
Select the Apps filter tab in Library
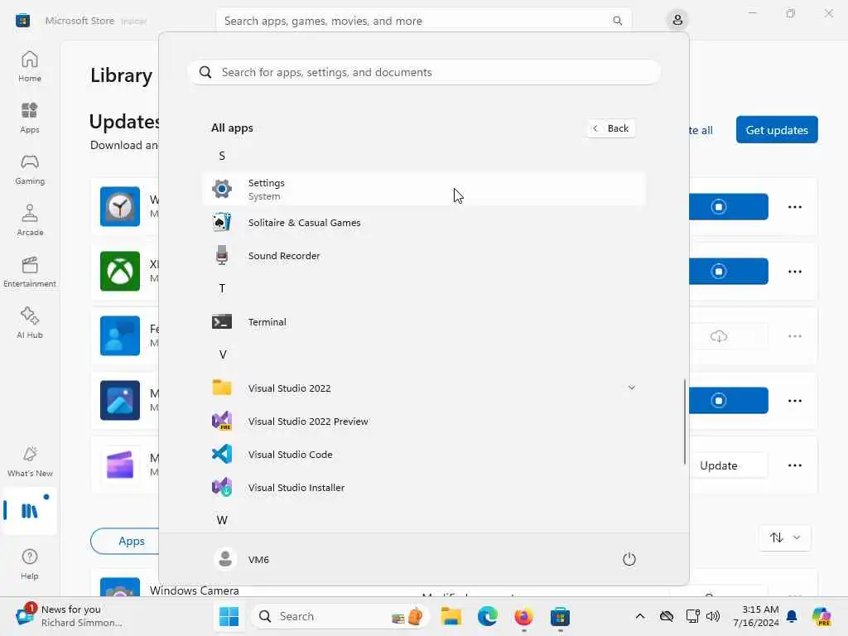131,541
